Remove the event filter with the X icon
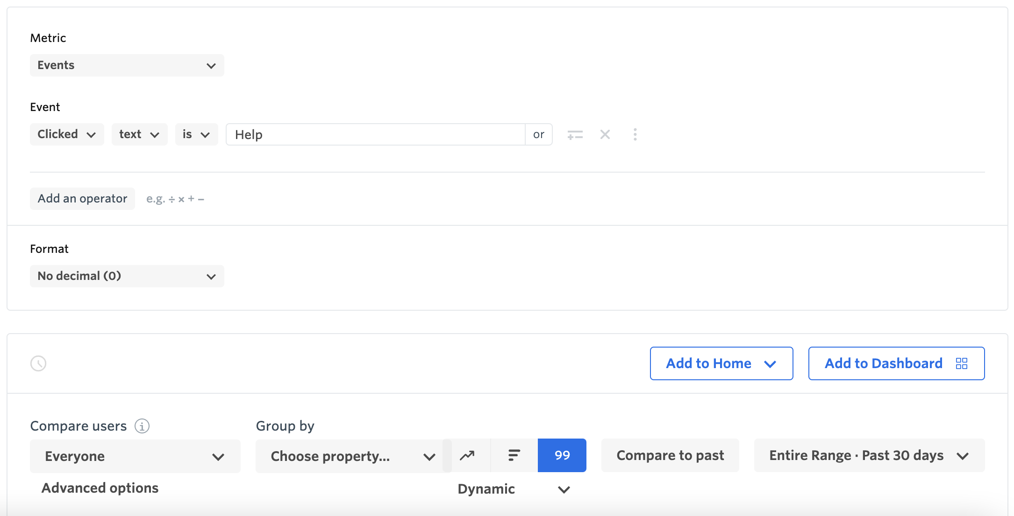Screen dimensions: 1014x516 coord(605,135)
